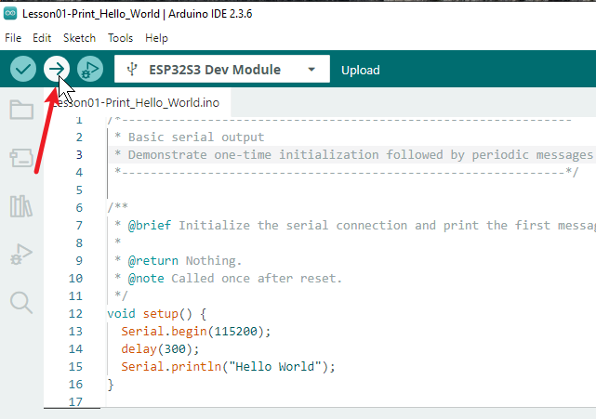This screenshot has height=419, width=596.
Task: Open the Sketch menu
Action: coord(79,38)
